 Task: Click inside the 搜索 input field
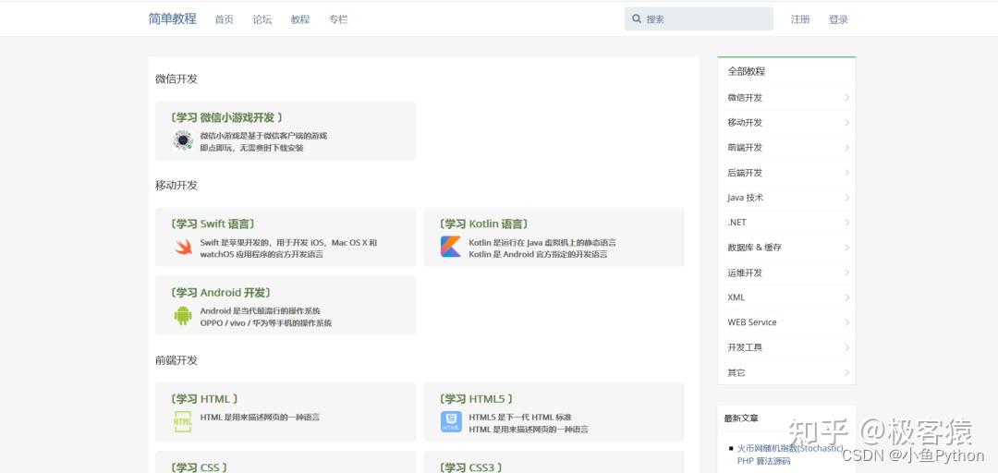pyautogui.click(x=699, y=19)
